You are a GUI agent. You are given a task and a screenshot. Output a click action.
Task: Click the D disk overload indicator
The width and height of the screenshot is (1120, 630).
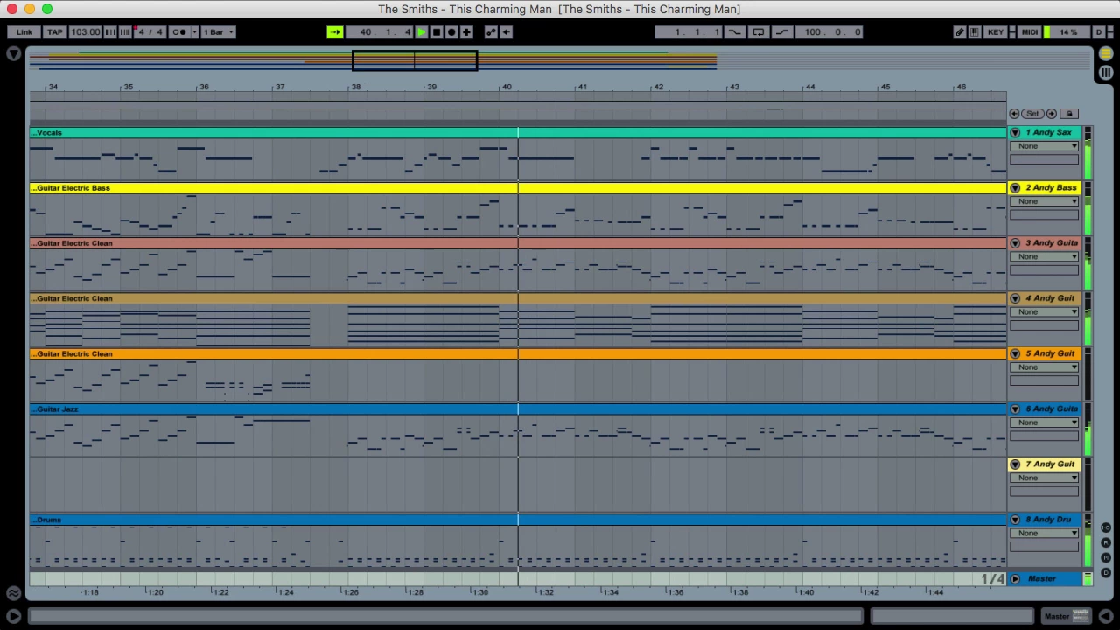(1099, 32)
